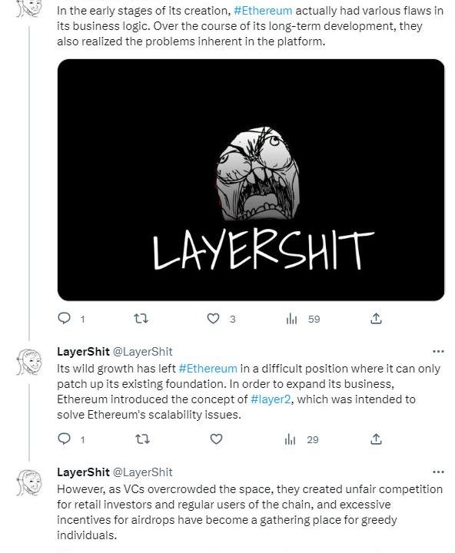Like the tweet with 3 likes
Image resolution: width=455 pixels, height=553 pixels.
(213, 319)
